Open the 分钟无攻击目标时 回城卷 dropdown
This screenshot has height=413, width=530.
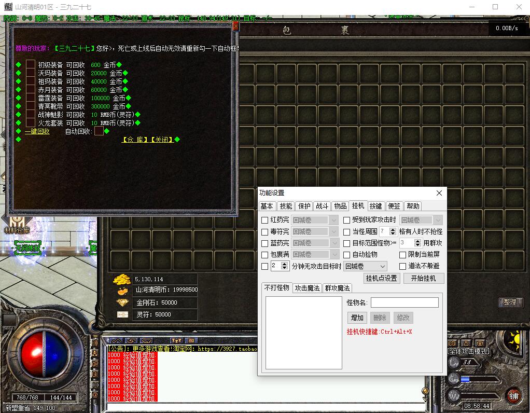(x=365, y=266)
